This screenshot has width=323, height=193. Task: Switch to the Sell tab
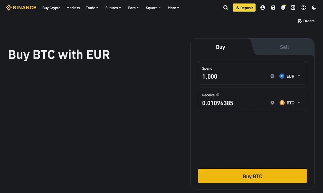pos(284,47)
